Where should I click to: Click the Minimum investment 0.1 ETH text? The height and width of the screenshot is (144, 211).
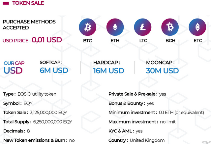pyautogui.click(x=181, y=113)
